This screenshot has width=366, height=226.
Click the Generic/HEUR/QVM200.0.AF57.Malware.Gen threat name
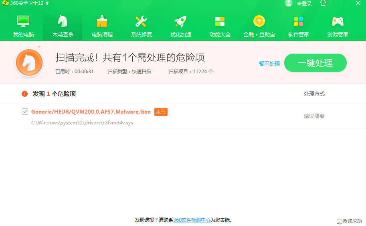tap(91, 112)
